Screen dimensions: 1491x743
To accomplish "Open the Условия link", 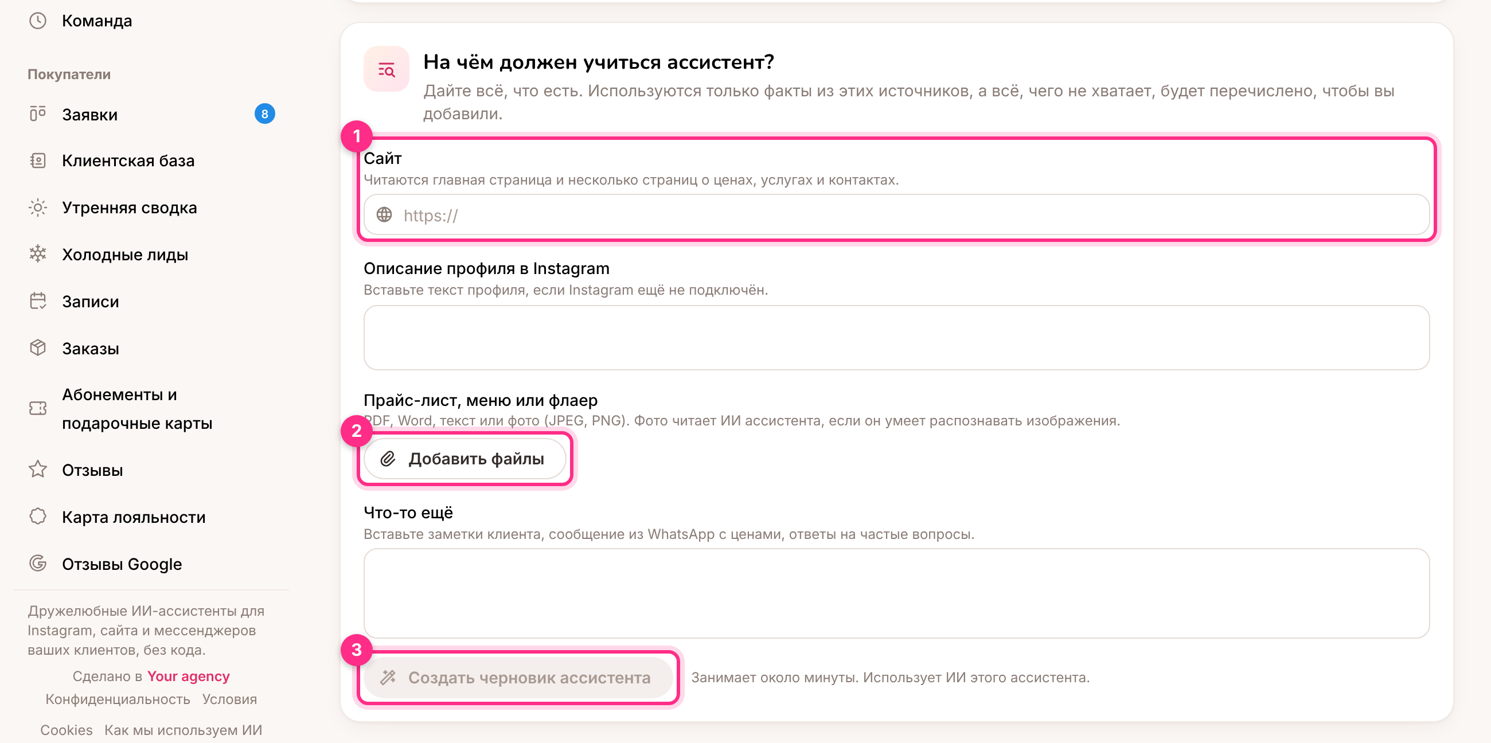I will 229,699.
